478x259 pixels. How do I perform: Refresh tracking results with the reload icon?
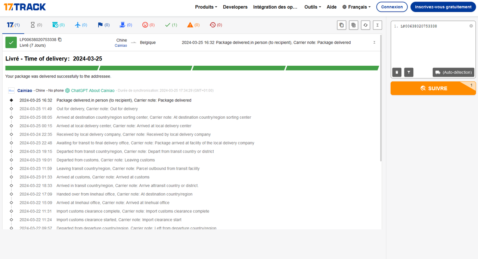[x=365, y=25]
